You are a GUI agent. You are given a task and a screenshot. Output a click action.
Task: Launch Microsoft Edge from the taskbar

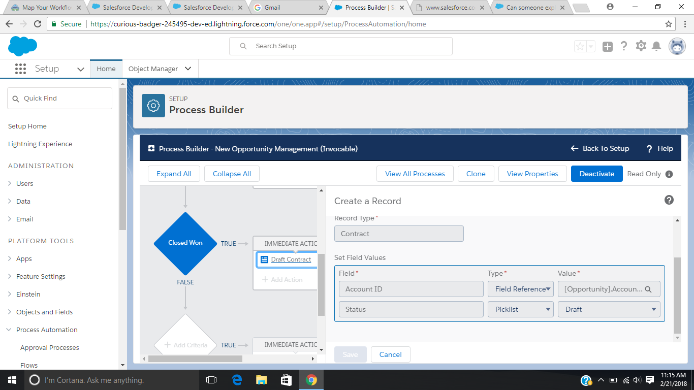click(237, 380)
